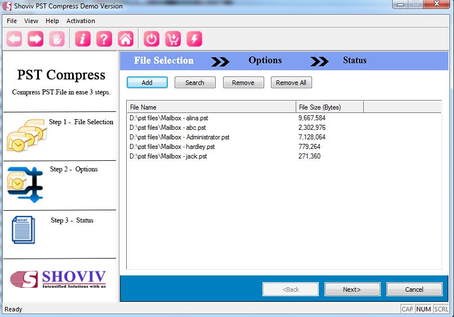Click the pink hand stop toolbar icon
Screen dimensions: 454x317
(x=57, y=39)
